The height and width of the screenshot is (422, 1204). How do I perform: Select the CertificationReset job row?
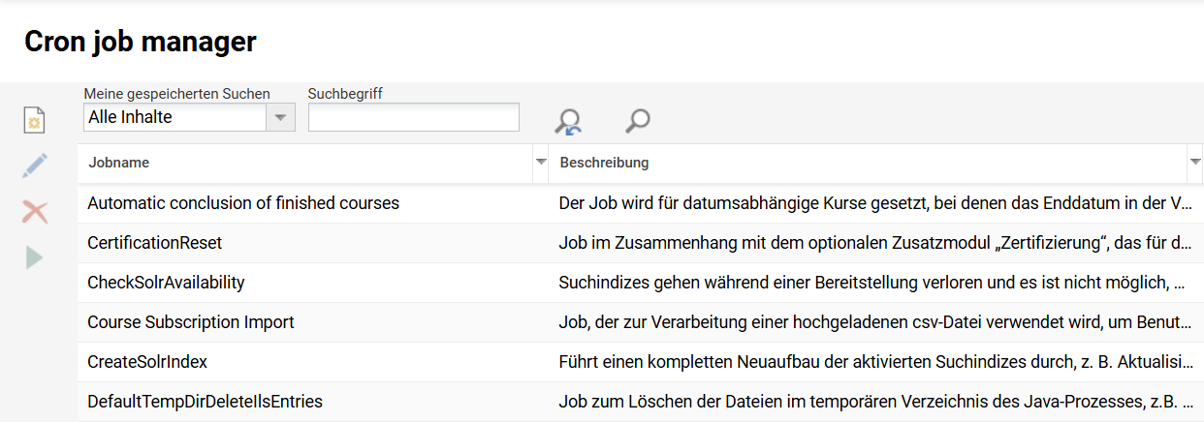[155, 243]
